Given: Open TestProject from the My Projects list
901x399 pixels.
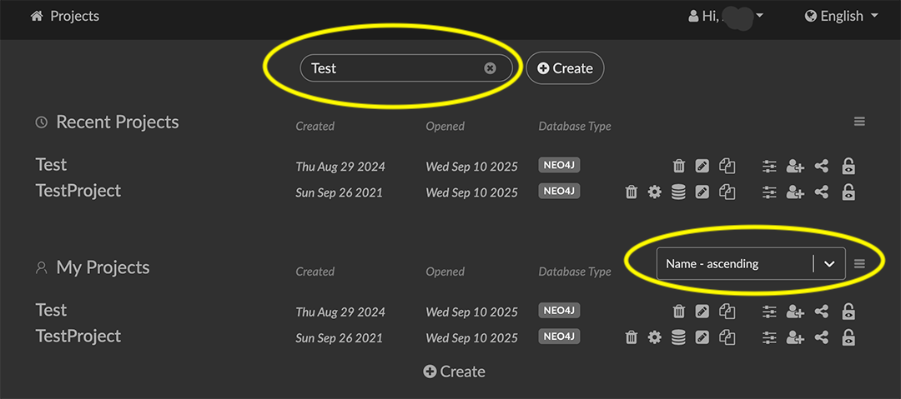Looking at the screenshot, I should (x=78, y=337).
